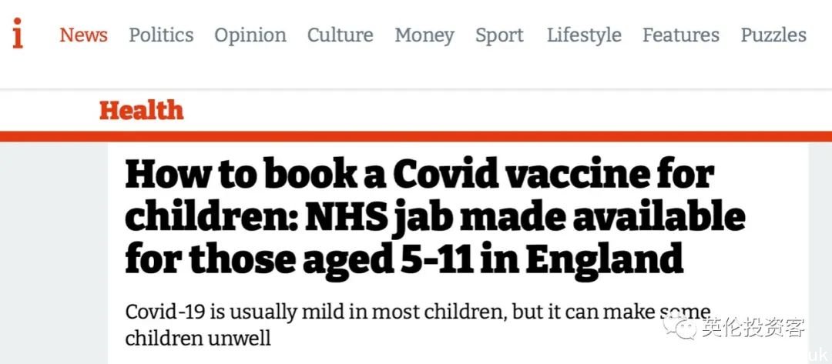This screenshot has width=832, height=364.
Task: Click the Health category link
Action: click(142, 110)
